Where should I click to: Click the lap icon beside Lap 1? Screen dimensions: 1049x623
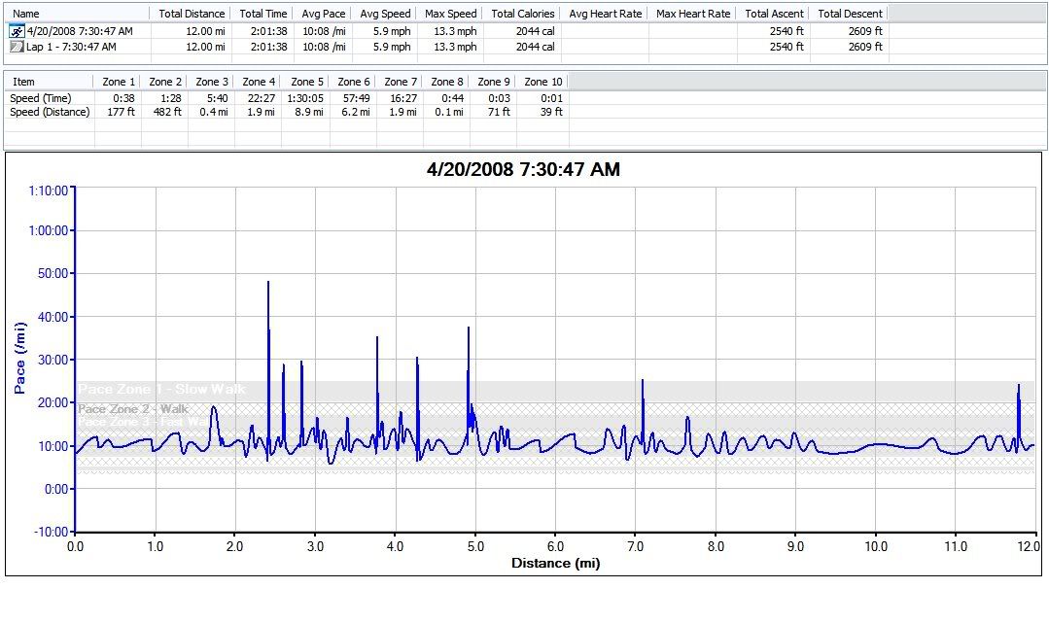tap(17, 47)
